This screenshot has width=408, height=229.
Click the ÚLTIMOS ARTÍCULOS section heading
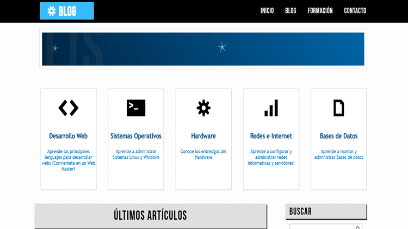tap(150, 215)
